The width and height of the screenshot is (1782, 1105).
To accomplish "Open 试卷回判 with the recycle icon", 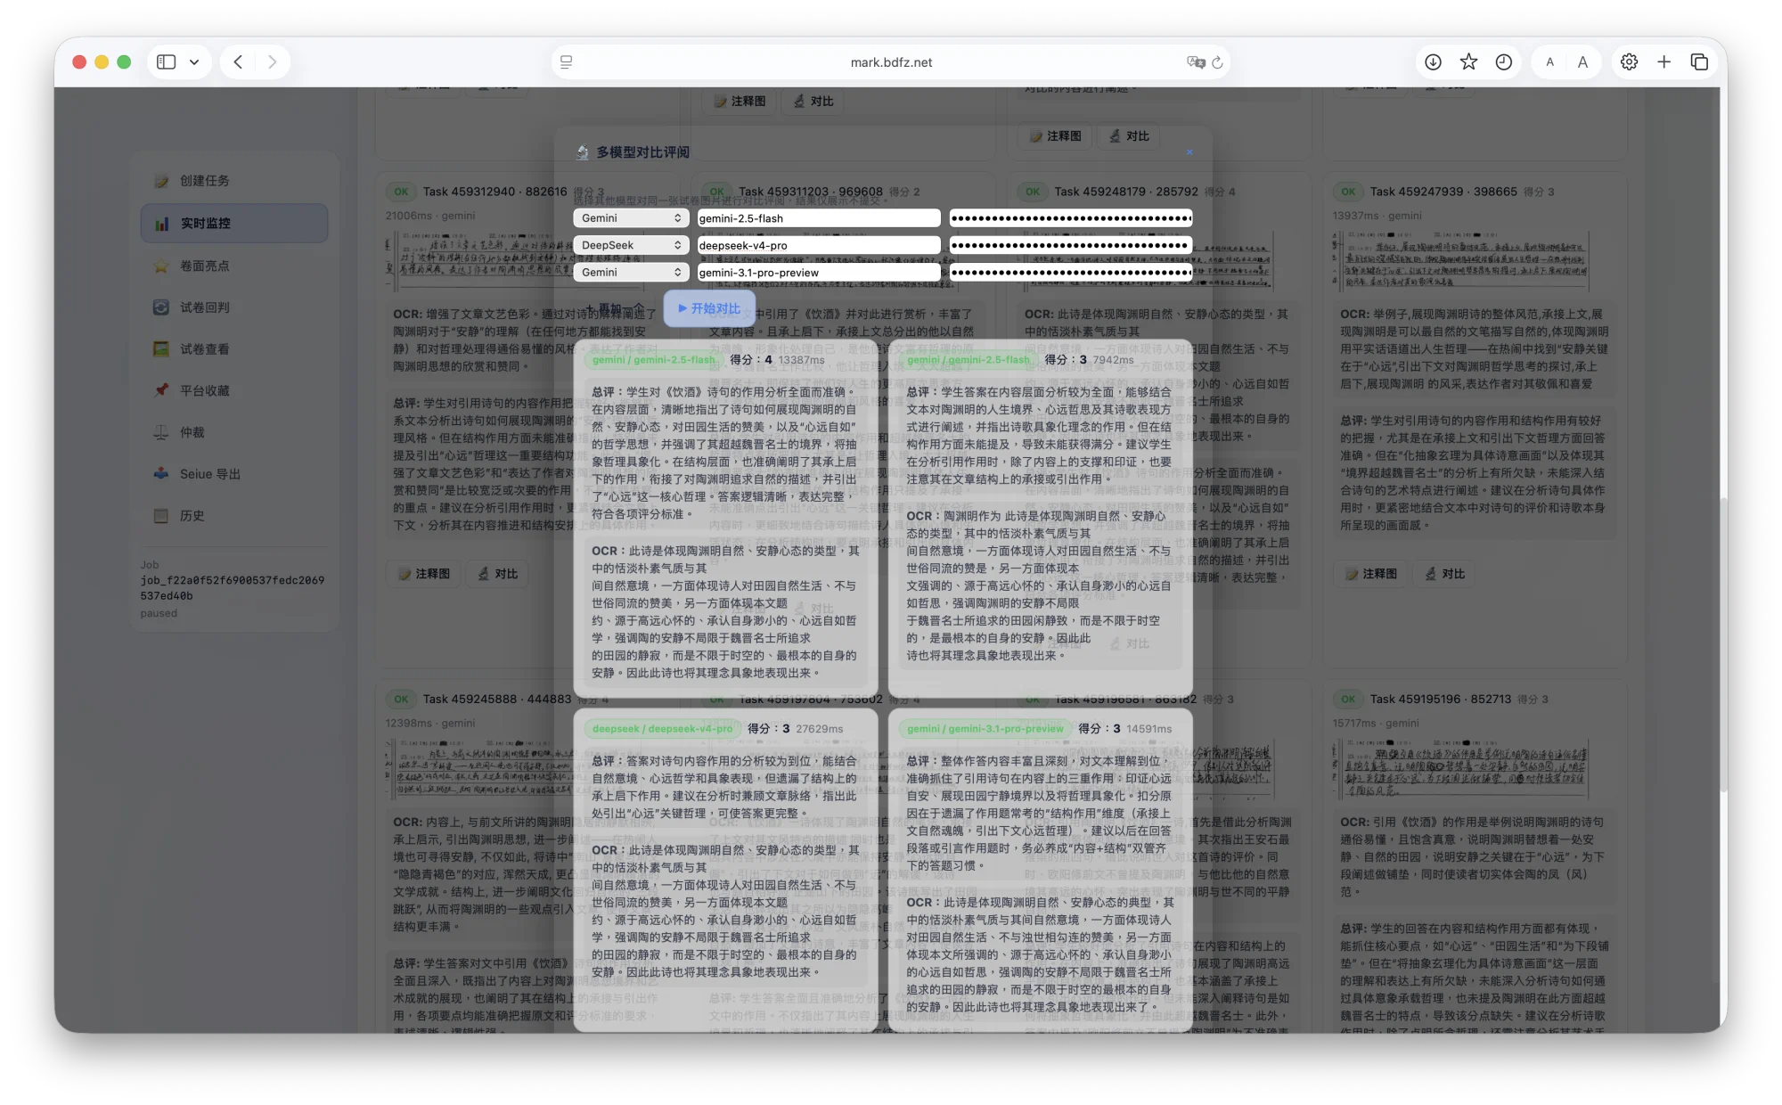I will tap(162, 307).
